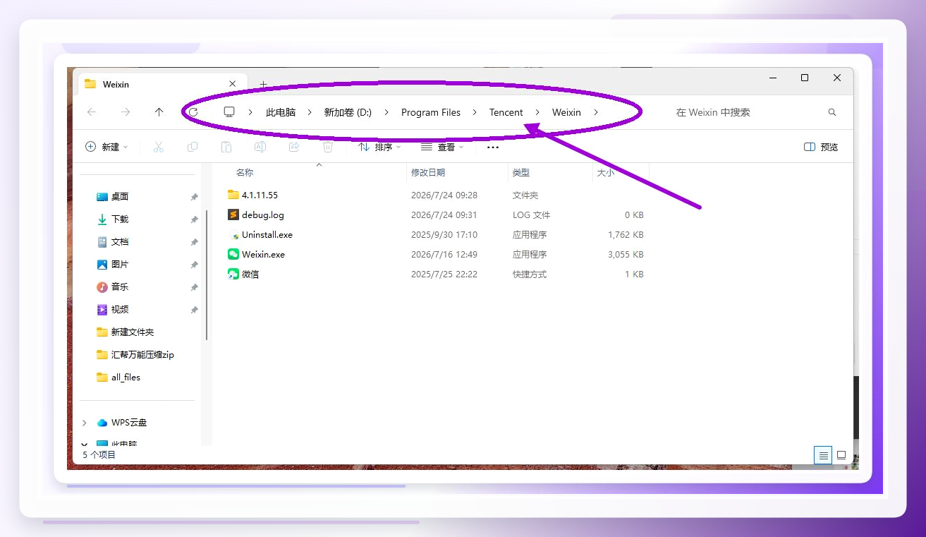This screenshot has height=537, width=926.
Task: Switch to large thumbnails view in status bar
Action: (x=841, y=455)
